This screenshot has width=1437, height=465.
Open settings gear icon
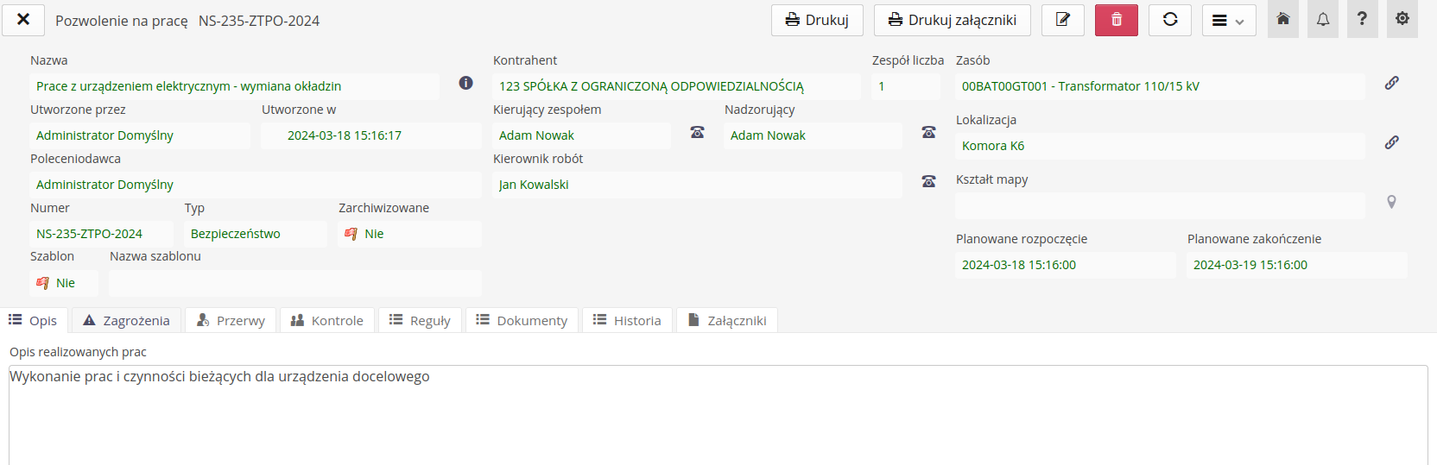(x=1402, y=19)
